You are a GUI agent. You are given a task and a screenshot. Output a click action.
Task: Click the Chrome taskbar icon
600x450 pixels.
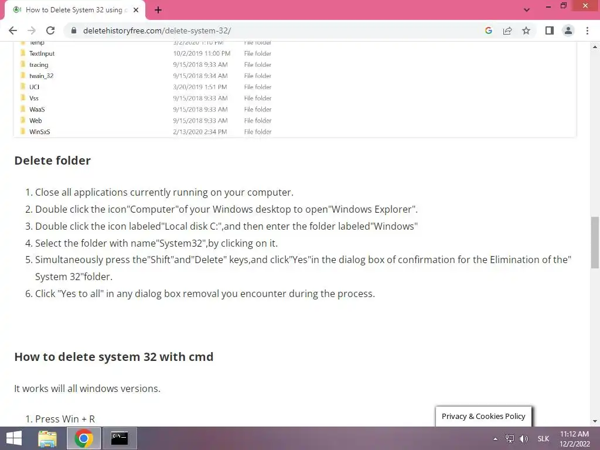coord(84,438)
